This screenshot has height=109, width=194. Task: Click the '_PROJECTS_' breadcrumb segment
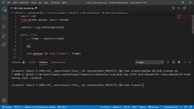(x=74, y=13)
